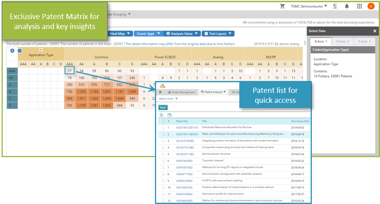Select the Folder(Application Type) header
The width and height of the screenshot is (380, 204).
[343, 50]
